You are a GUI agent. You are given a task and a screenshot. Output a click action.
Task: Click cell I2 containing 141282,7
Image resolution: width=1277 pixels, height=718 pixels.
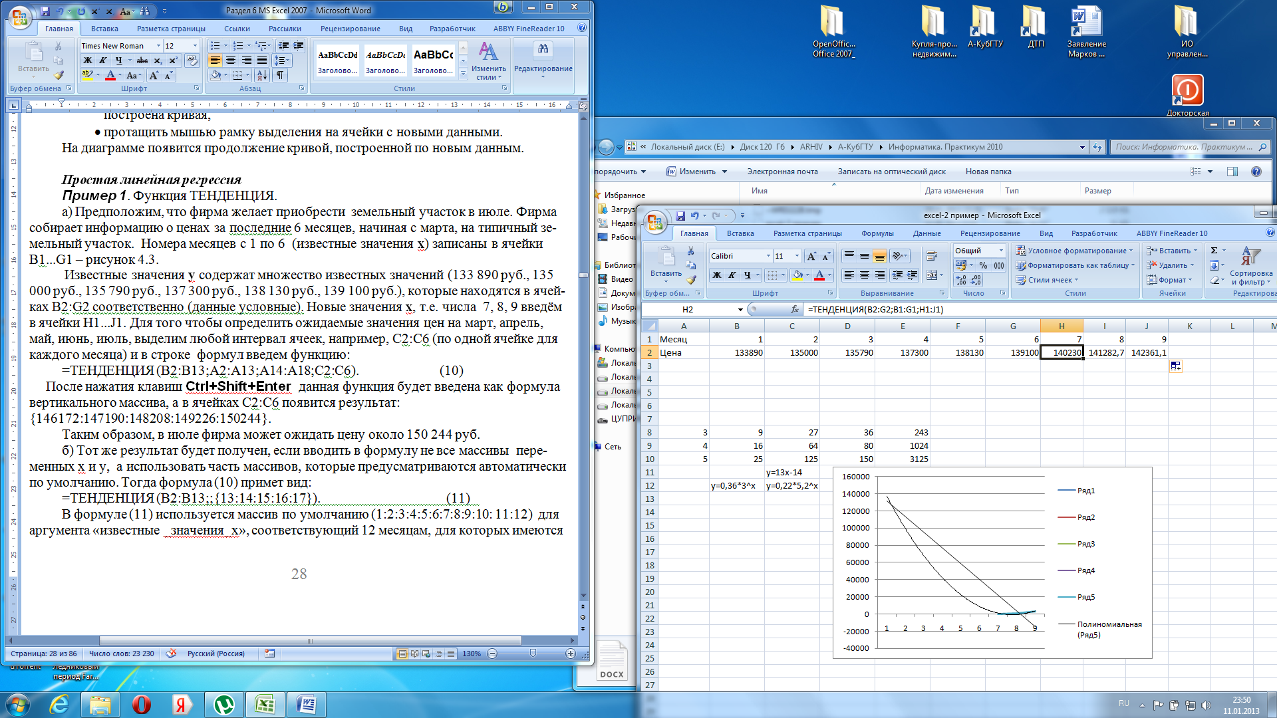pyautogui.click(x=1105, y=352)
